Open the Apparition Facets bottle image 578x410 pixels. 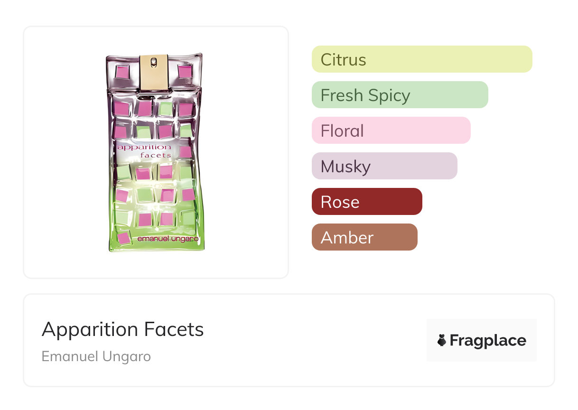(156, 152)
